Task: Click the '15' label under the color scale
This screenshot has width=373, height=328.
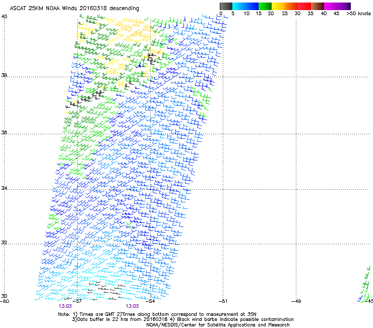Action: coord(259,14)
